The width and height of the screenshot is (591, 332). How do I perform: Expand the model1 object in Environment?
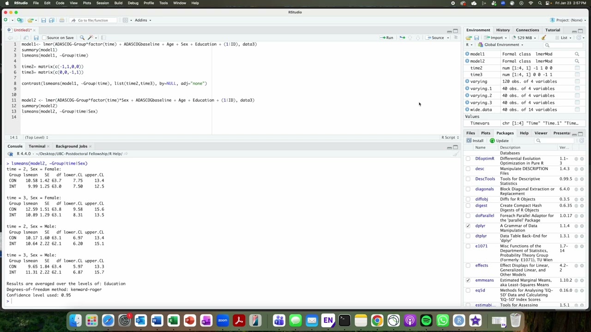coord(467,54)
